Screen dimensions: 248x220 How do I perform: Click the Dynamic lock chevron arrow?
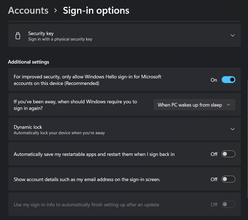(233, 129)
